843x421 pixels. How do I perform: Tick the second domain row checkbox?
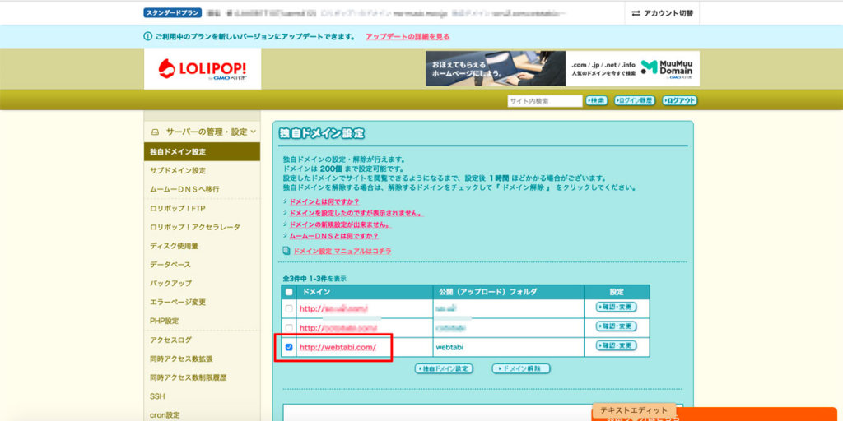[288, 327]
